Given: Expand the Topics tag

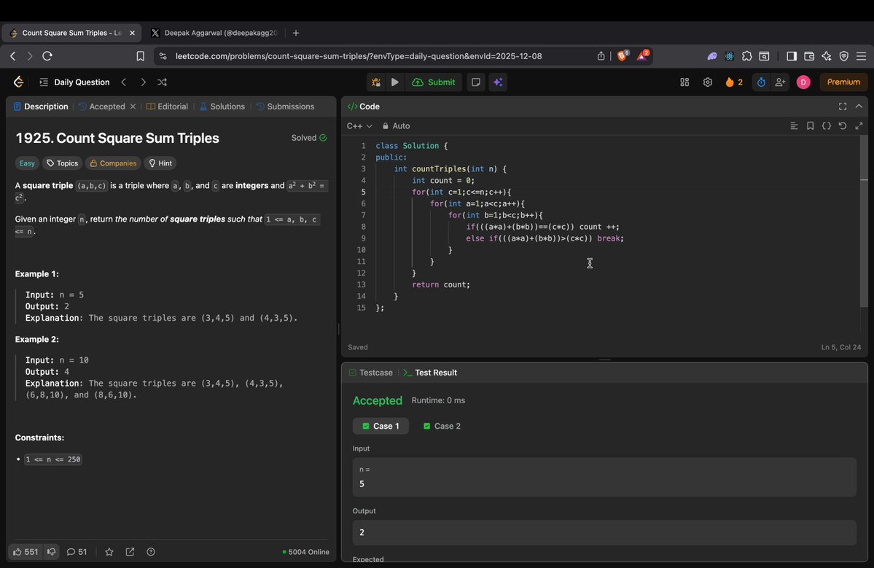Looking at the screenshot, I should click(62, 163).
